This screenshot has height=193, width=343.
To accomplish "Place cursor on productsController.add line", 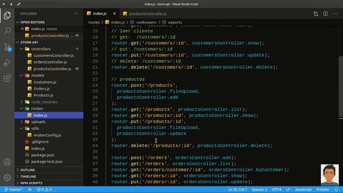I will point(147,98).
